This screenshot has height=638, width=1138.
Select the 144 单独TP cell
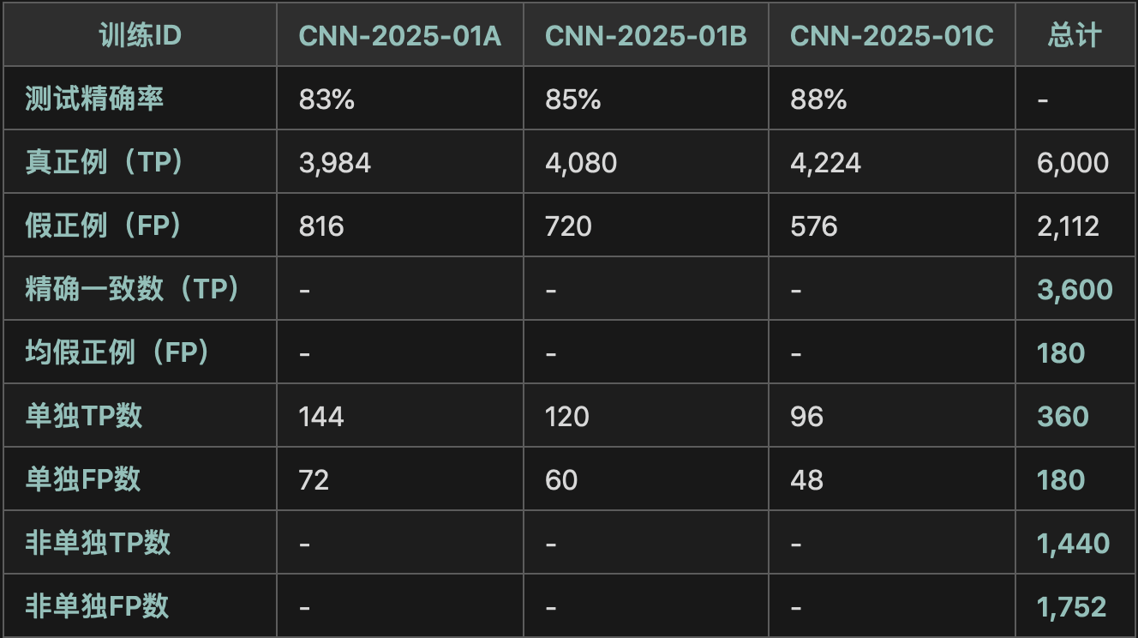point(321,417)
